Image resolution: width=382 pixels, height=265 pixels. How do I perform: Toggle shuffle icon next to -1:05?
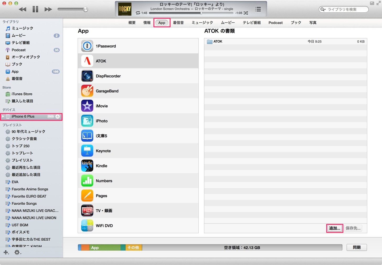(x=246, y=13)
